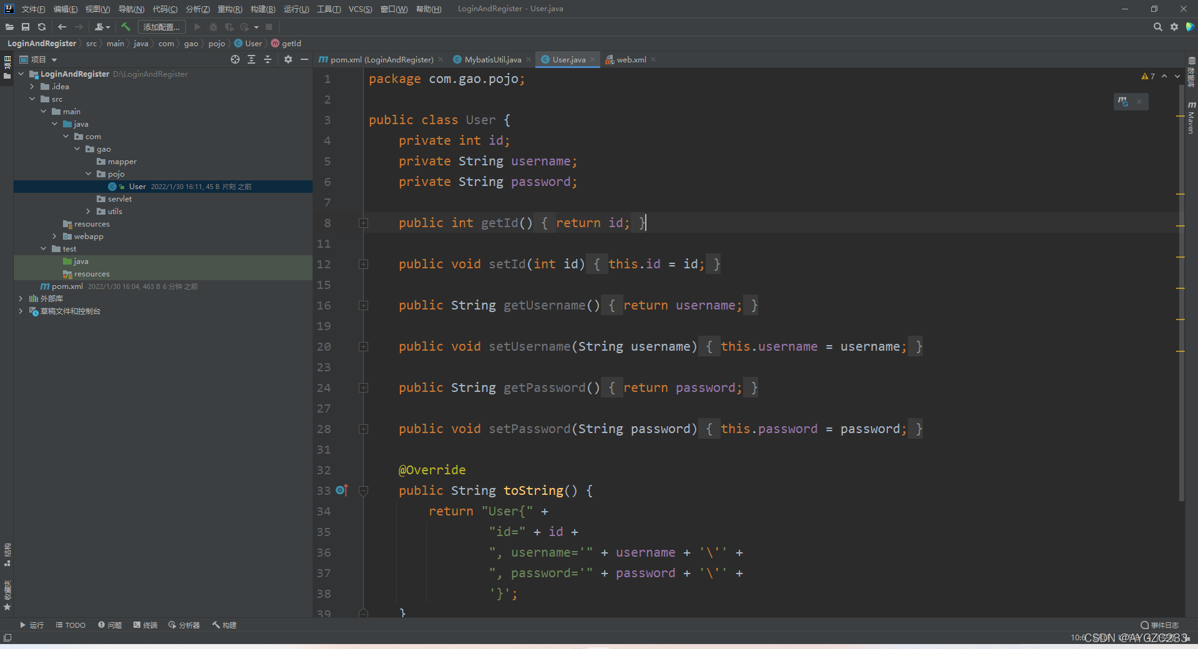Screen dimensions: 1198x649
Task: Click the 添加配置 run configuration button
Action: tap(162, 27)
